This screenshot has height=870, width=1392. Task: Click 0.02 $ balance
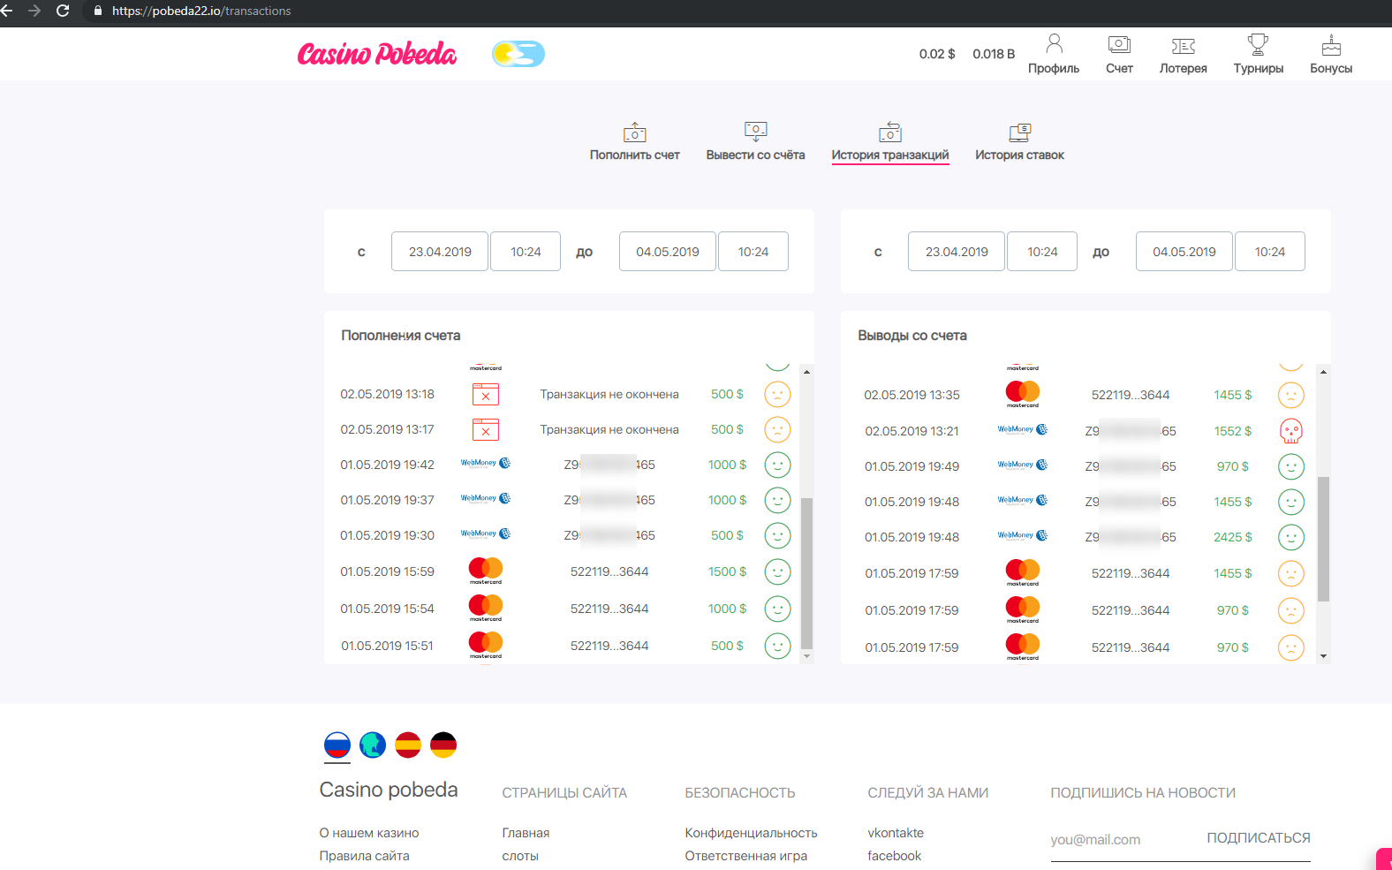tap(937, 54)
